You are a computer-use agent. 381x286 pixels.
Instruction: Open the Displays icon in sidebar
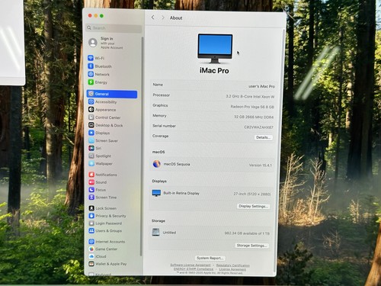(x=91, y=133)
